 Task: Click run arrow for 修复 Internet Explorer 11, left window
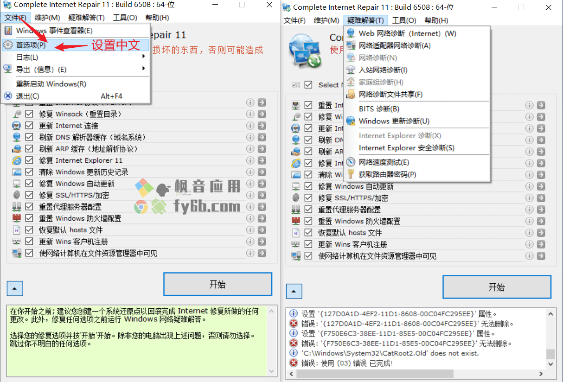click(262, 160)
